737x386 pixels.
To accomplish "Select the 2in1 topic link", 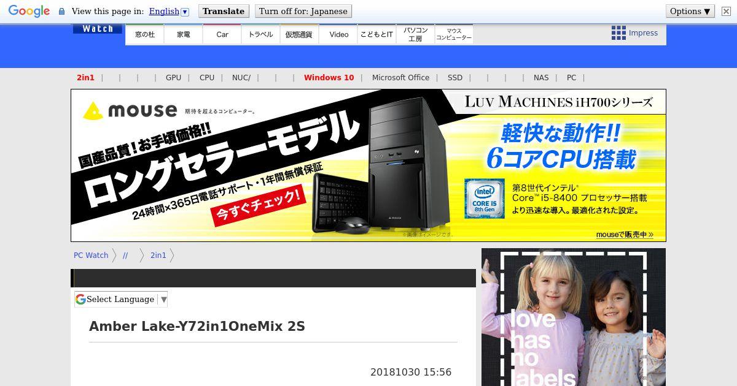I will coord(85,78).
